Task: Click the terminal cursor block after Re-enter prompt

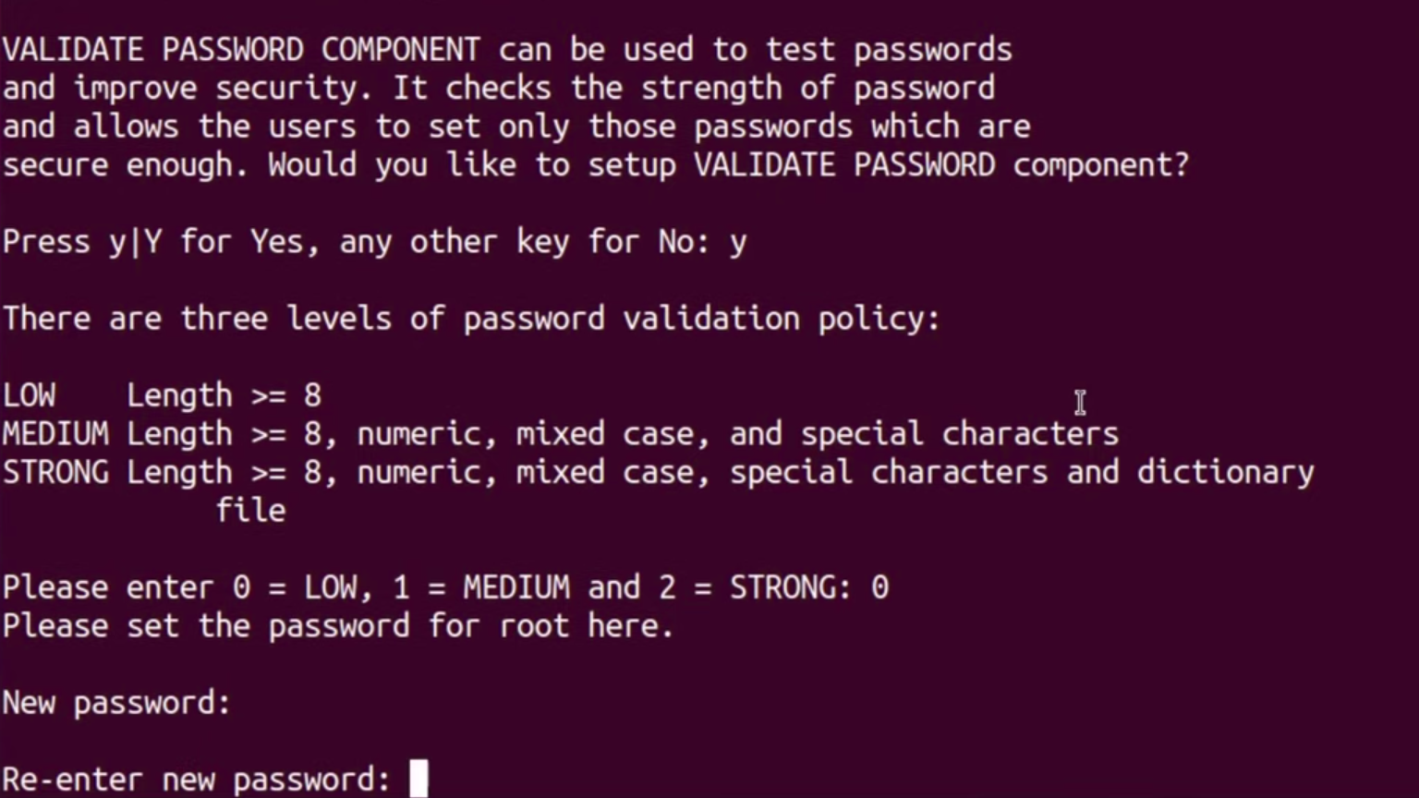Action: [x=418, y=779]
